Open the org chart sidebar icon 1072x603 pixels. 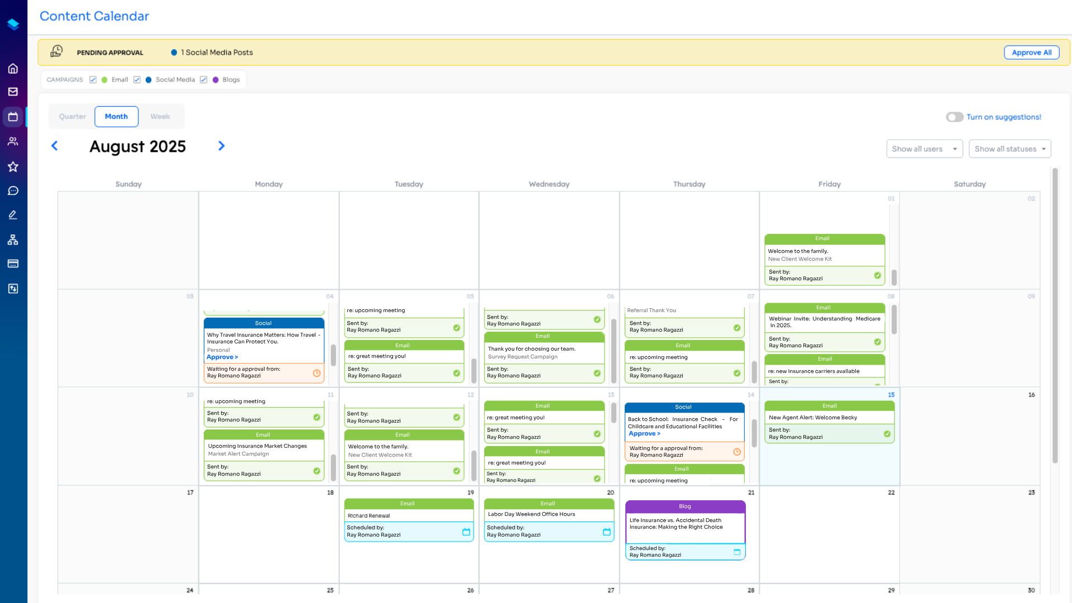click(x=13, y=240)
